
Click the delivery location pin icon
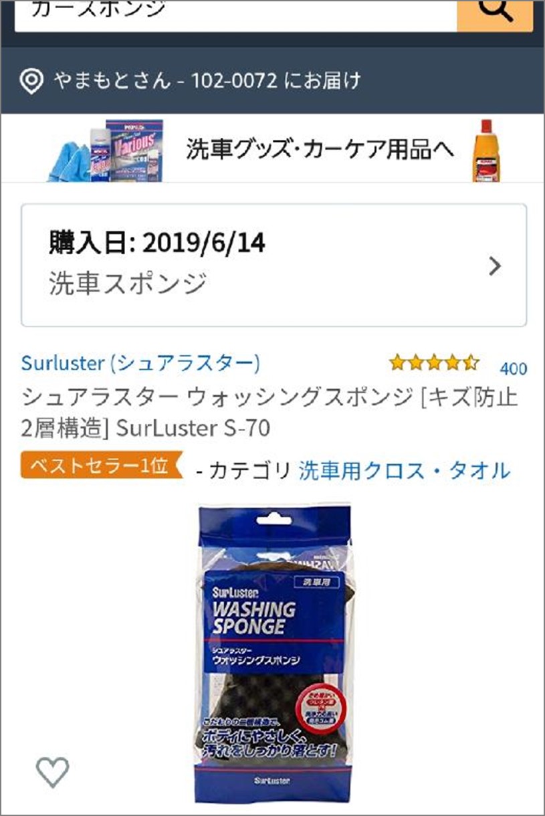pos(31,82)
